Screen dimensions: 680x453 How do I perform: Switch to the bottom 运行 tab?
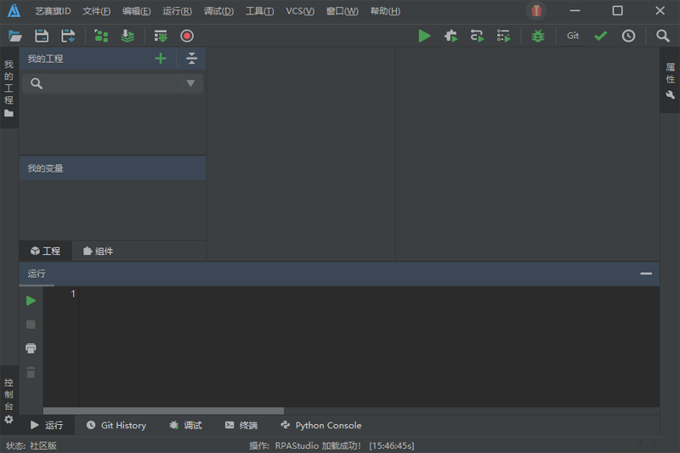pyautogui.click(x=47, y=425)
